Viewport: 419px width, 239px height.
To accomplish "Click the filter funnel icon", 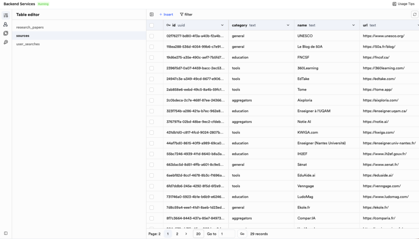I will (x=182, y=14).
